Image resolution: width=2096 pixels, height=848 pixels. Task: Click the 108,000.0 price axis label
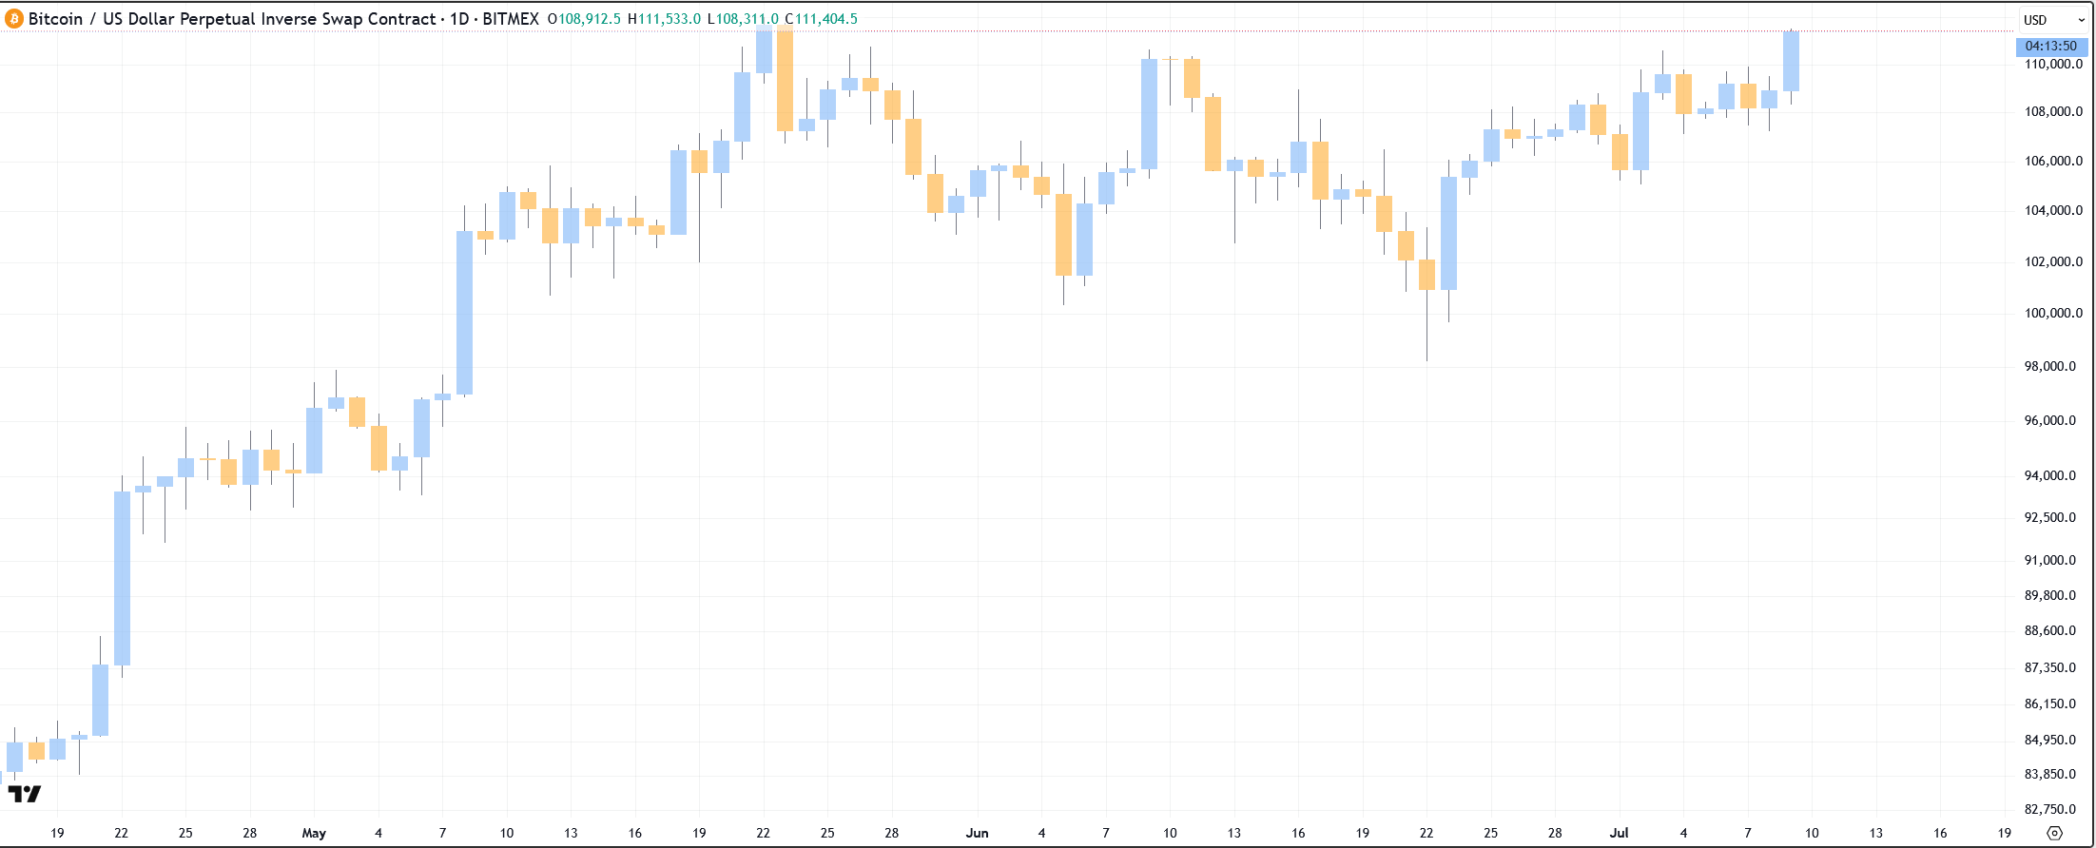2053,111
